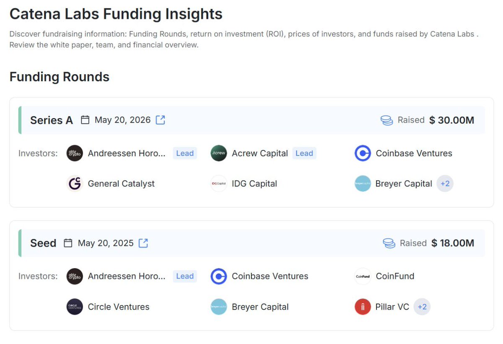Image resolution: width=503 pixels, height=344 pixels.
Task: Open Circle Ventures investor link
Action: click(x=119, y=307)
